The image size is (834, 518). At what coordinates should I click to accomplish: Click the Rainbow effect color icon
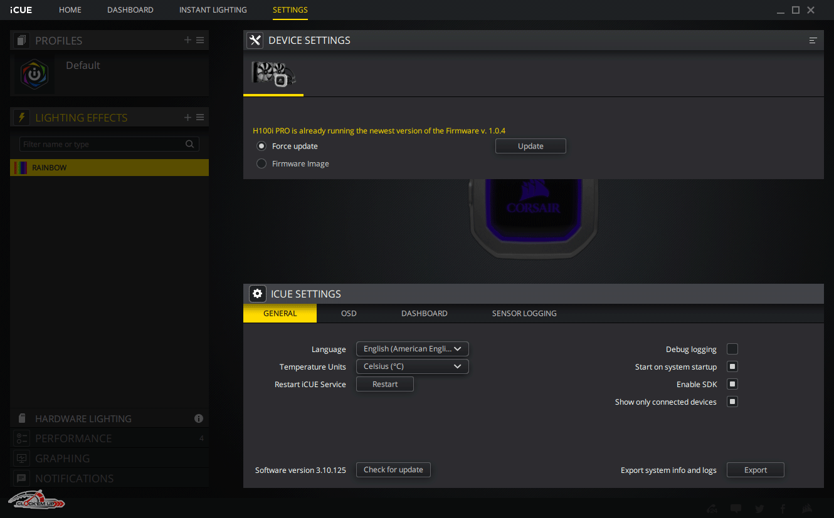[21, 168]
